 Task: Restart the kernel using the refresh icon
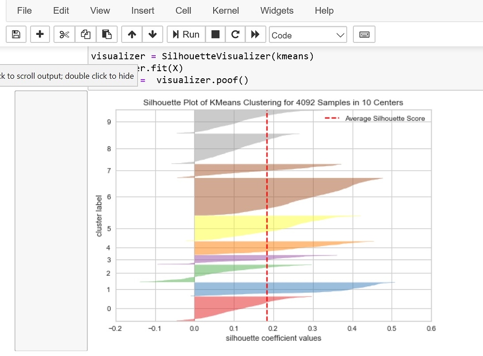235,34
